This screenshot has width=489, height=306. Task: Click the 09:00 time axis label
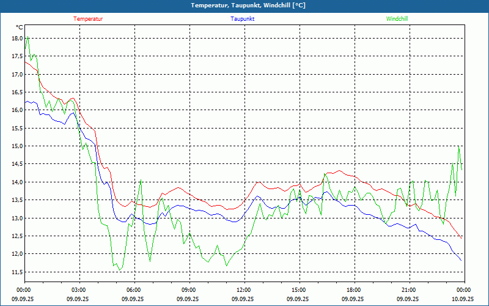point(189,290)
